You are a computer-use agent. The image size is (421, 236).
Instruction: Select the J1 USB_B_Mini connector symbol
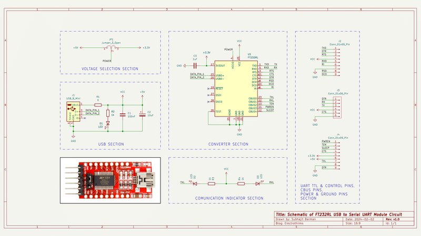click(73, 112)
